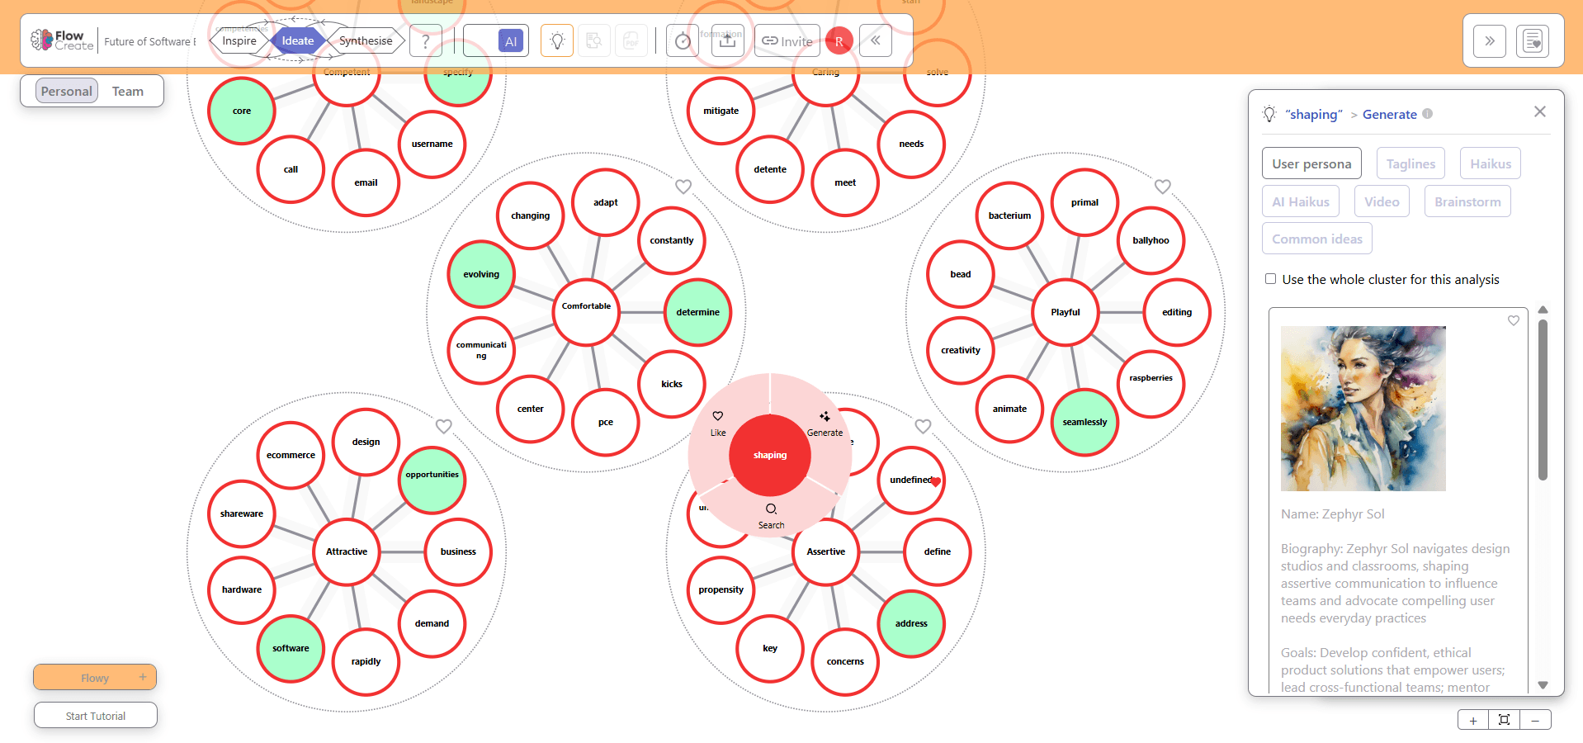The width and height of the screenshot is (1583, 743).
Task: Choose User persona generator
Action: pos(1311,163)
